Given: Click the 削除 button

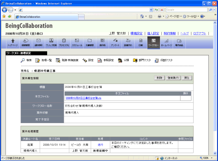Looking at the screenshot, I should (x=160, y=78).
